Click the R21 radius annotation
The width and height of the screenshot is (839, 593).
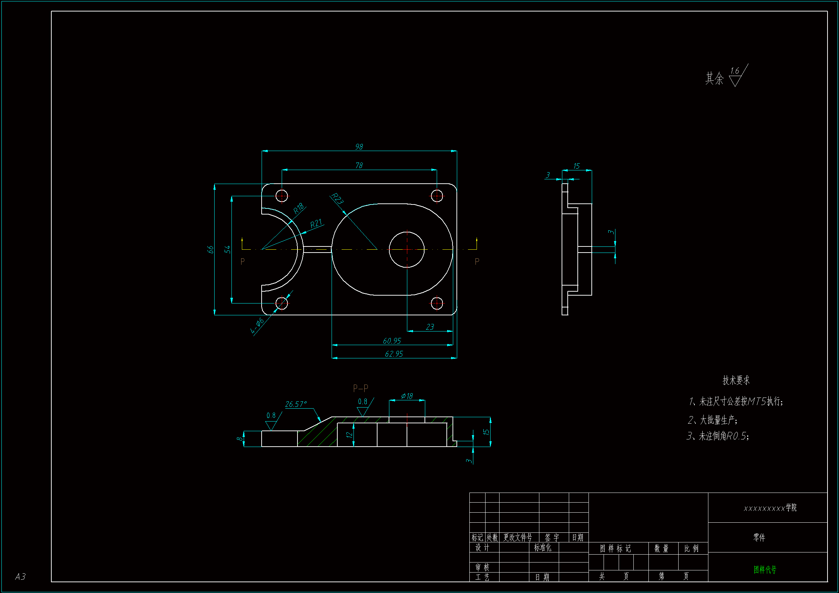316,223
